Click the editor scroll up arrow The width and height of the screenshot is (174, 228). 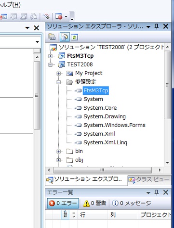coord(37,57)
